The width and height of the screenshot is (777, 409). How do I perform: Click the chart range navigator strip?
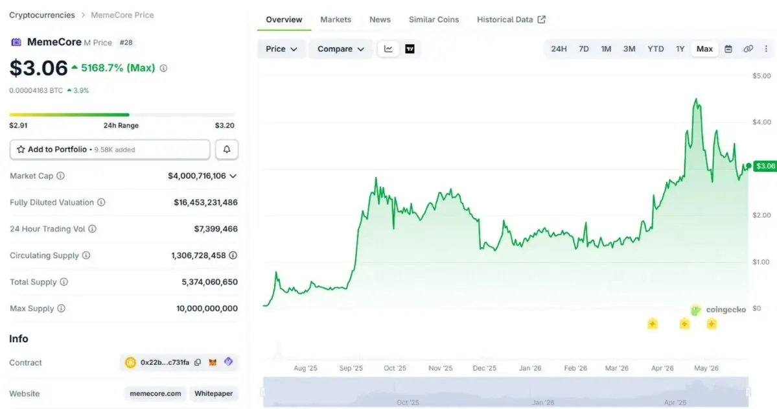click(505, 392)
